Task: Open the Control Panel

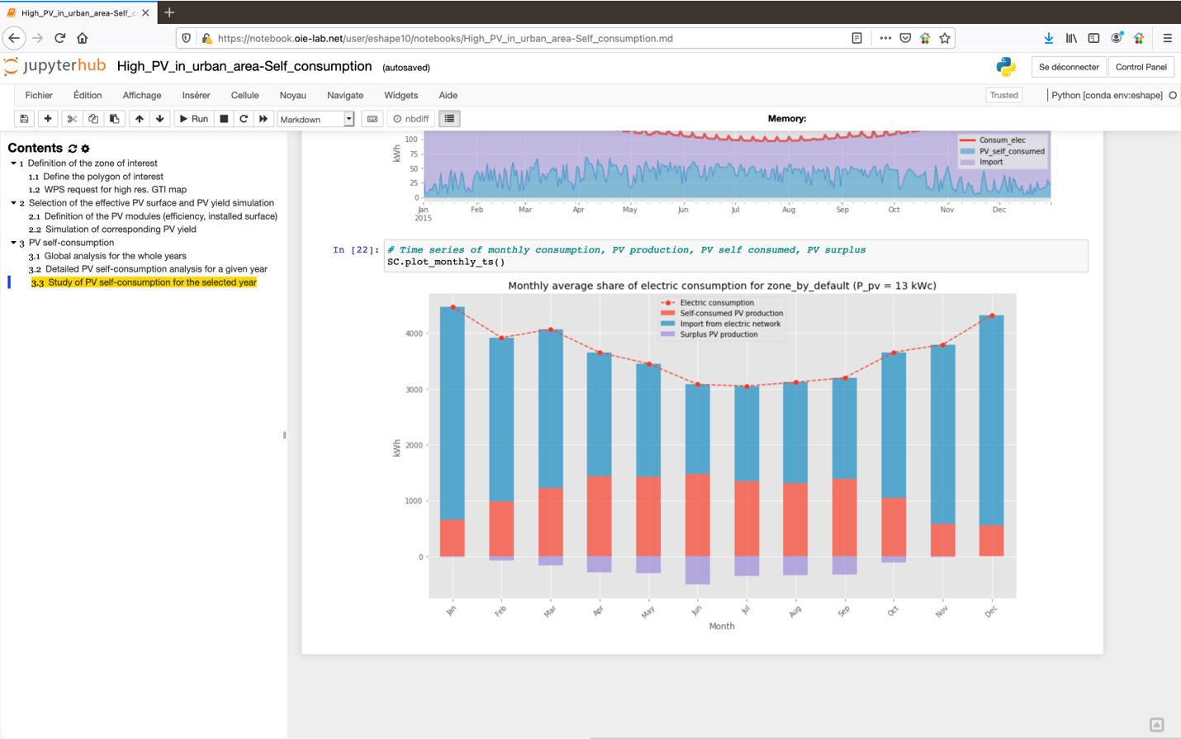Action: [1141, 67]
